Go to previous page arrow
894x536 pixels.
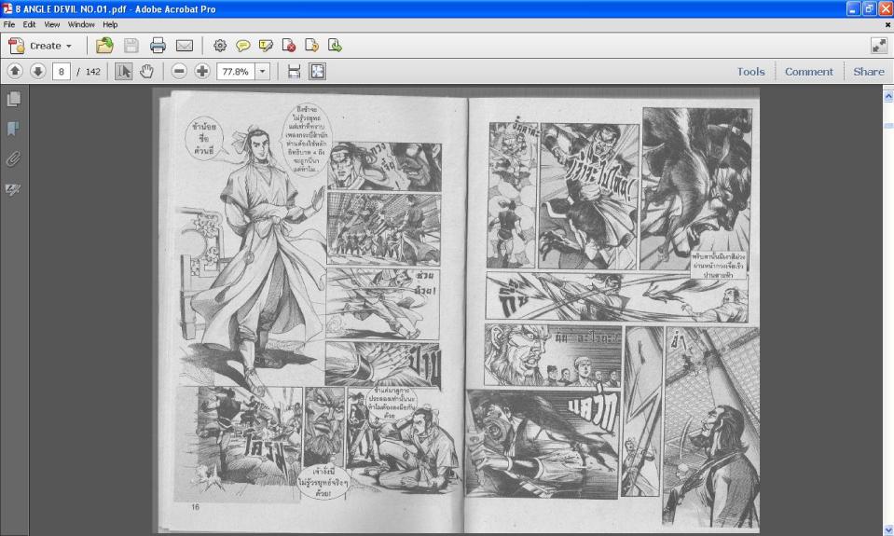pyautogui.click(x=15, y=71)
